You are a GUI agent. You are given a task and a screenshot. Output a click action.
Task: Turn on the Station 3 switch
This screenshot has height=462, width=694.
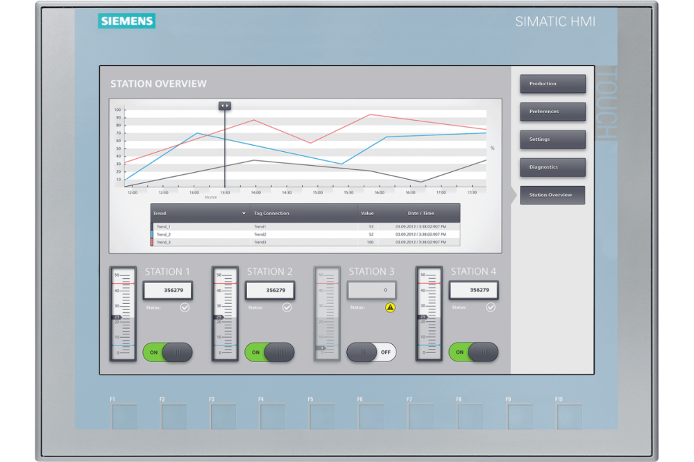(x=371, y=352)
